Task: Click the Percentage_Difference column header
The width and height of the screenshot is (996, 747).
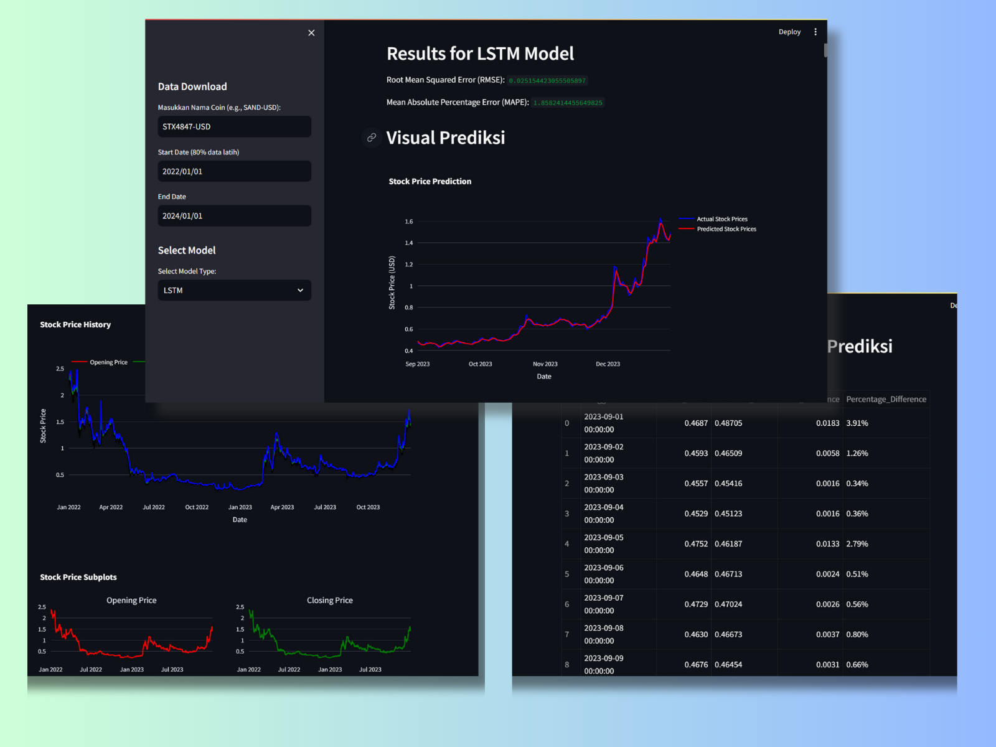Action: point(886,399)
